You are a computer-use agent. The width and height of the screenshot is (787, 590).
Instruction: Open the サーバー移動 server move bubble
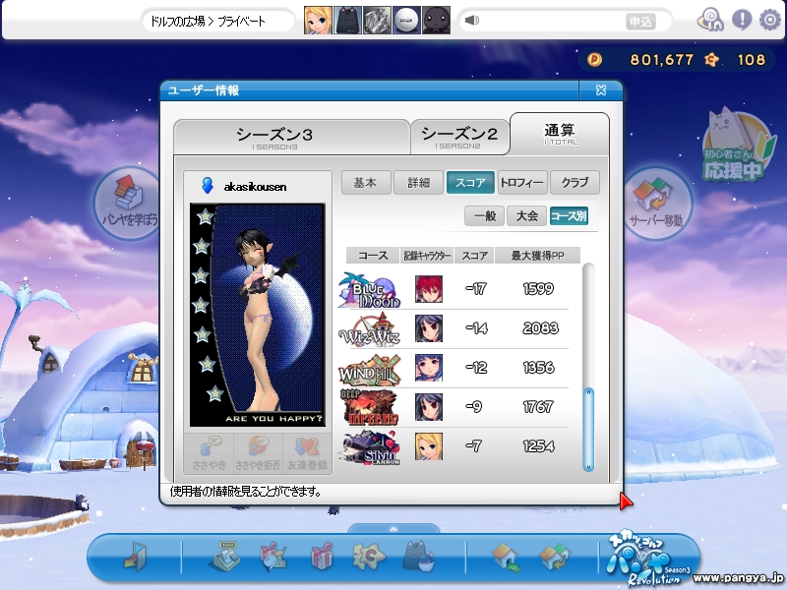[x=656, y=204]
